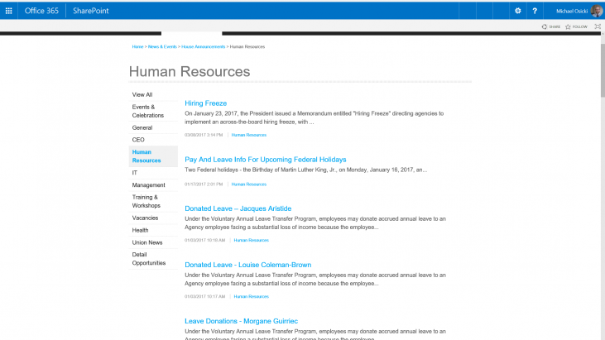
Task: Navigate to Home in the breadcrumb
Action: click(137, 46)
